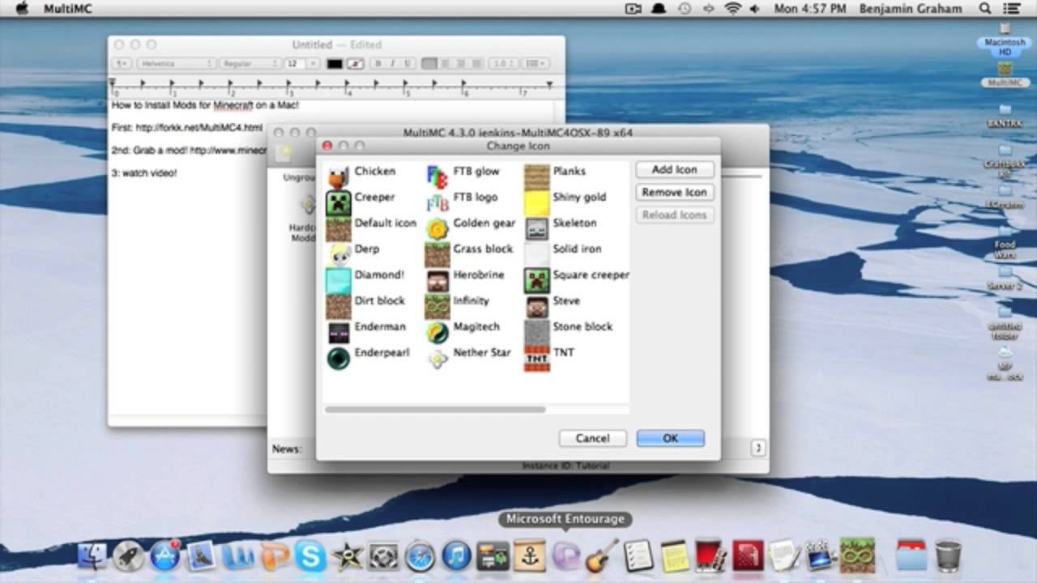Open the line spacing 1.0 dropdown in TextEdit
Image resolution: width=1037 pixels, height=583 pixels.
(503, 64)
